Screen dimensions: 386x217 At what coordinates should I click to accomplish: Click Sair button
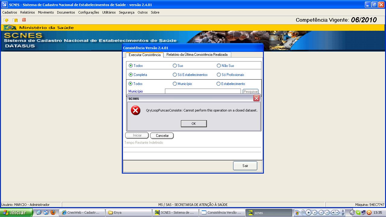click(245, 166)
